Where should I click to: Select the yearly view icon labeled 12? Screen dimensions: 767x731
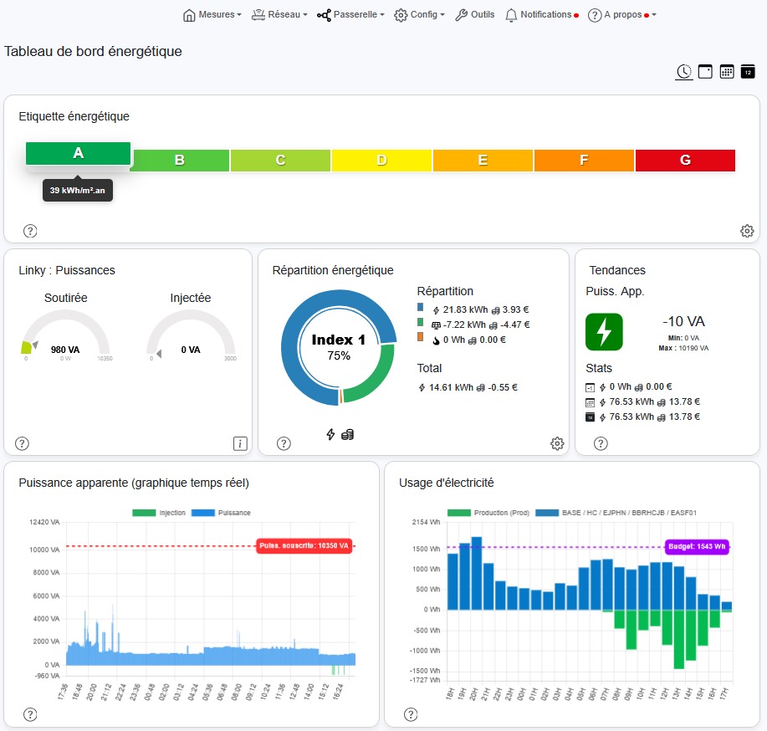[747, 72]
